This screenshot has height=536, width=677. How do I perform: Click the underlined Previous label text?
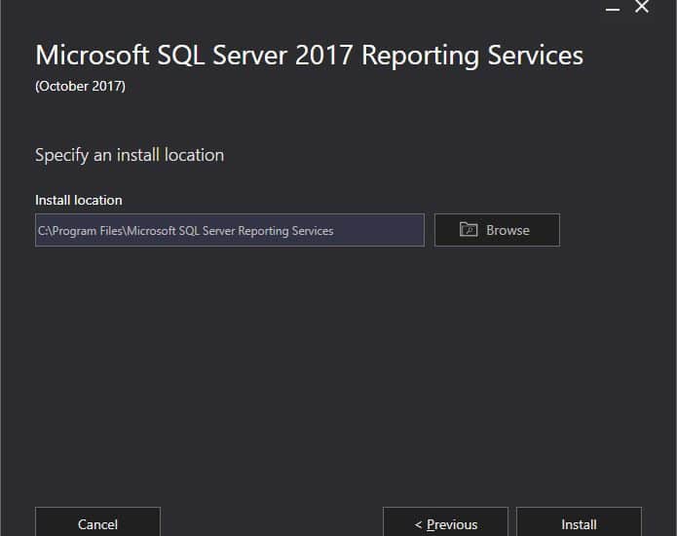point(452,524)
